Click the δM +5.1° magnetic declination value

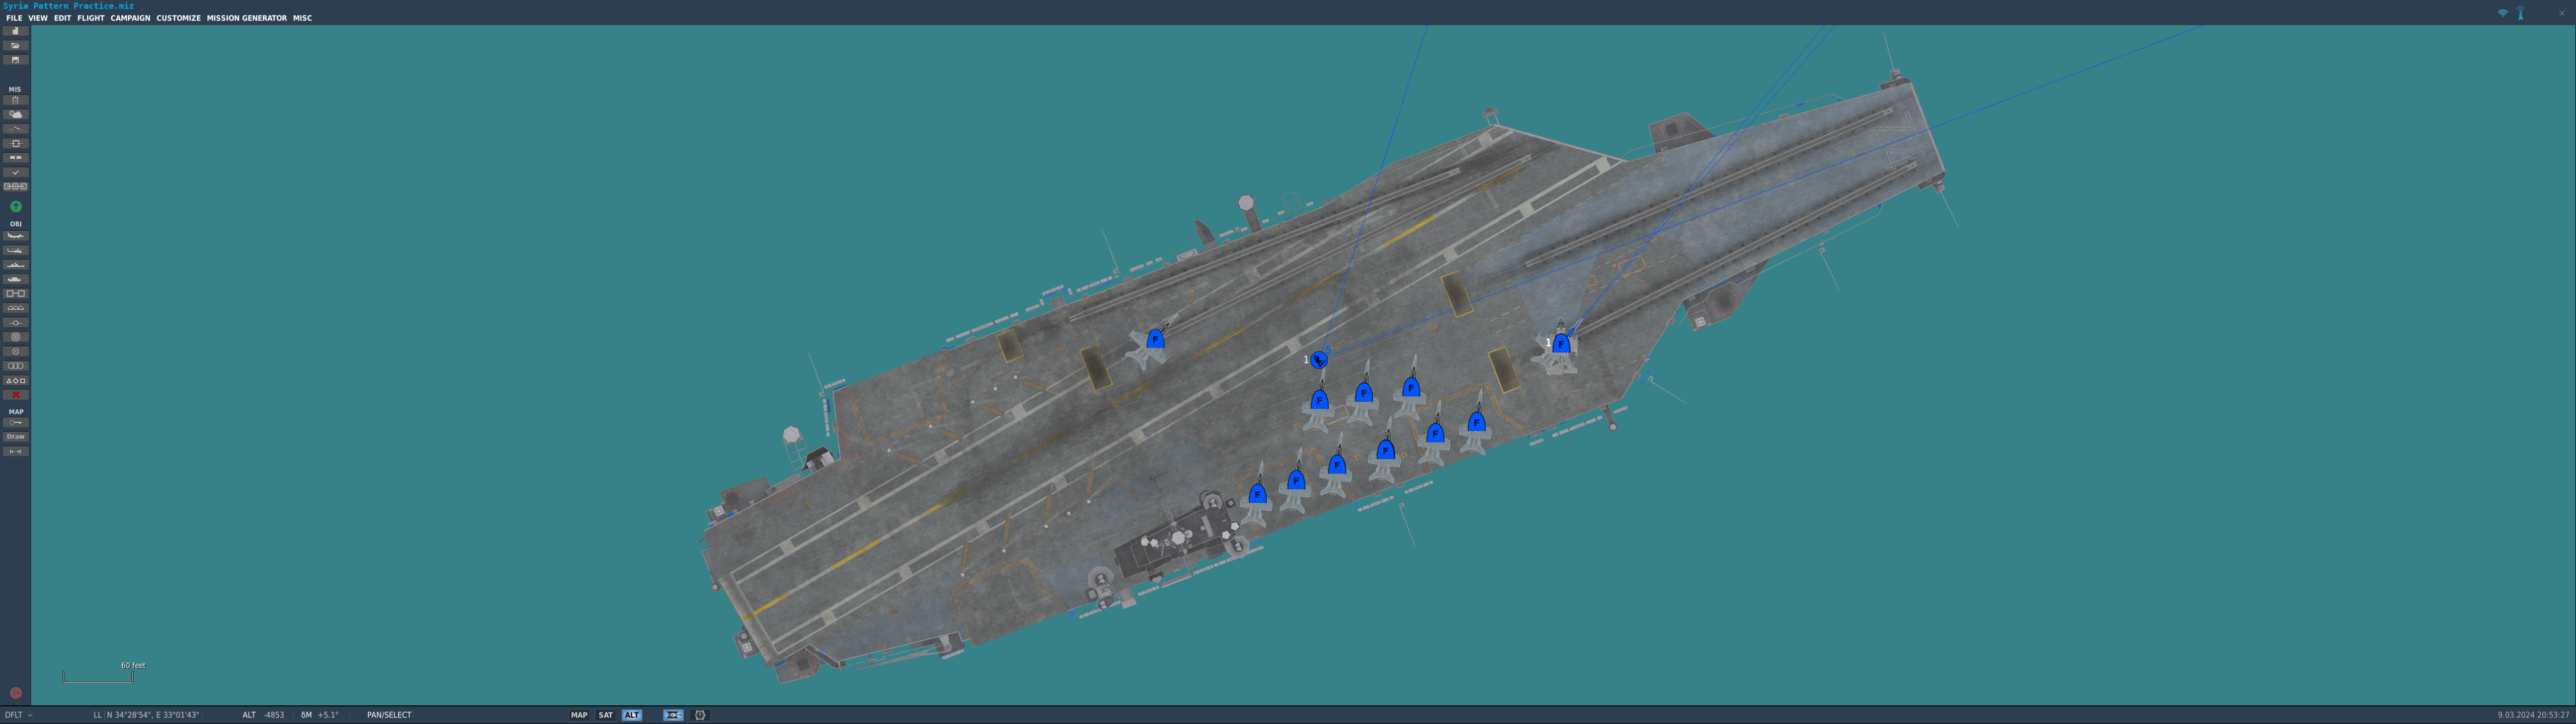[320, 715]
